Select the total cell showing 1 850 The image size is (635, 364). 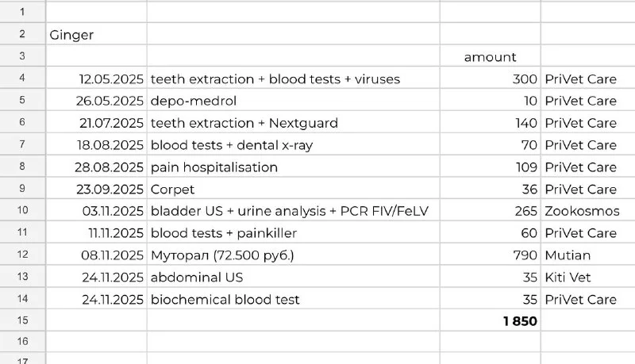pos(519,321)
